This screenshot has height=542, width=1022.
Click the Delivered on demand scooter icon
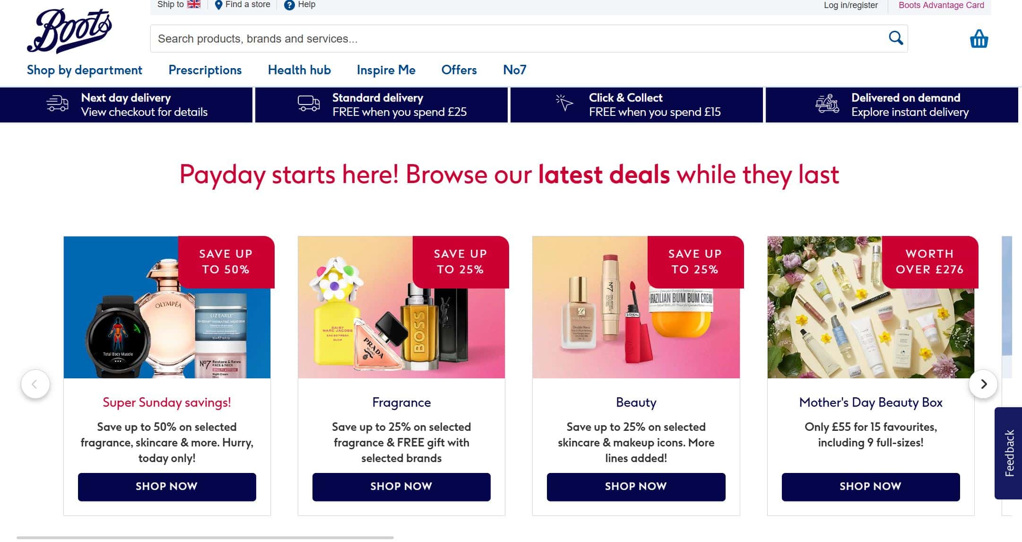827,104
